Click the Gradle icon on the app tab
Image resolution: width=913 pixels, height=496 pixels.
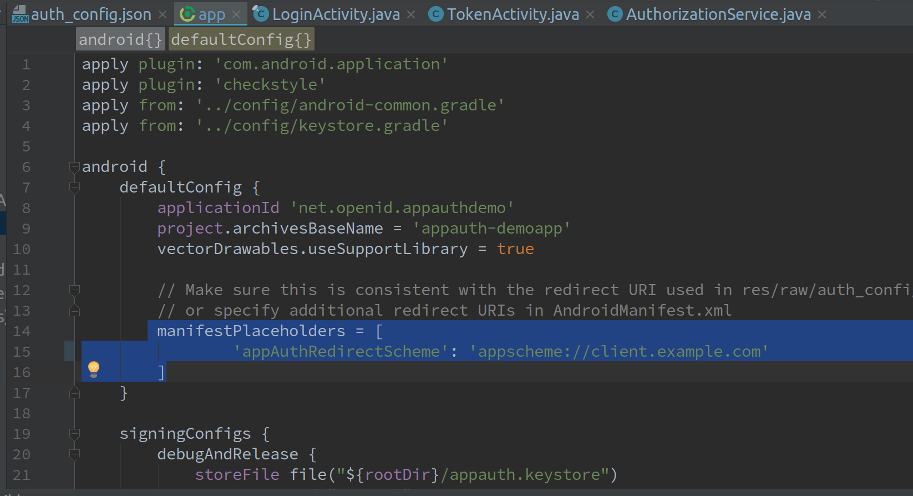tap(187, 14)
